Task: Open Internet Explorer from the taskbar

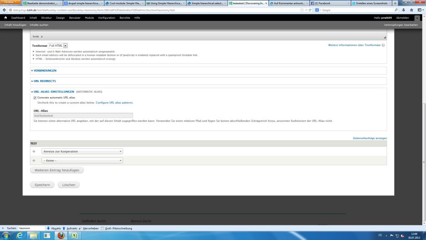Action: tap(19, 236)
